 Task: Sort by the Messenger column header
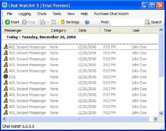coord(25,30)
